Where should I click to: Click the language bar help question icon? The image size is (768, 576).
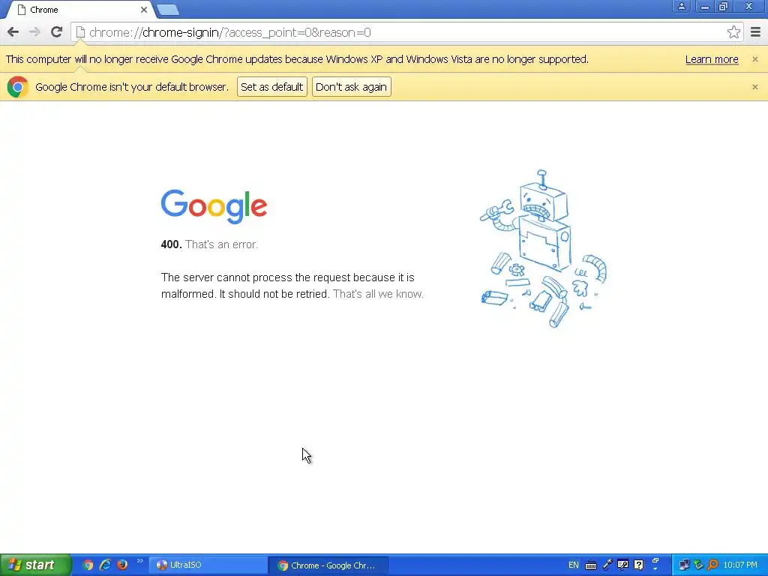[x=639, y=565]
